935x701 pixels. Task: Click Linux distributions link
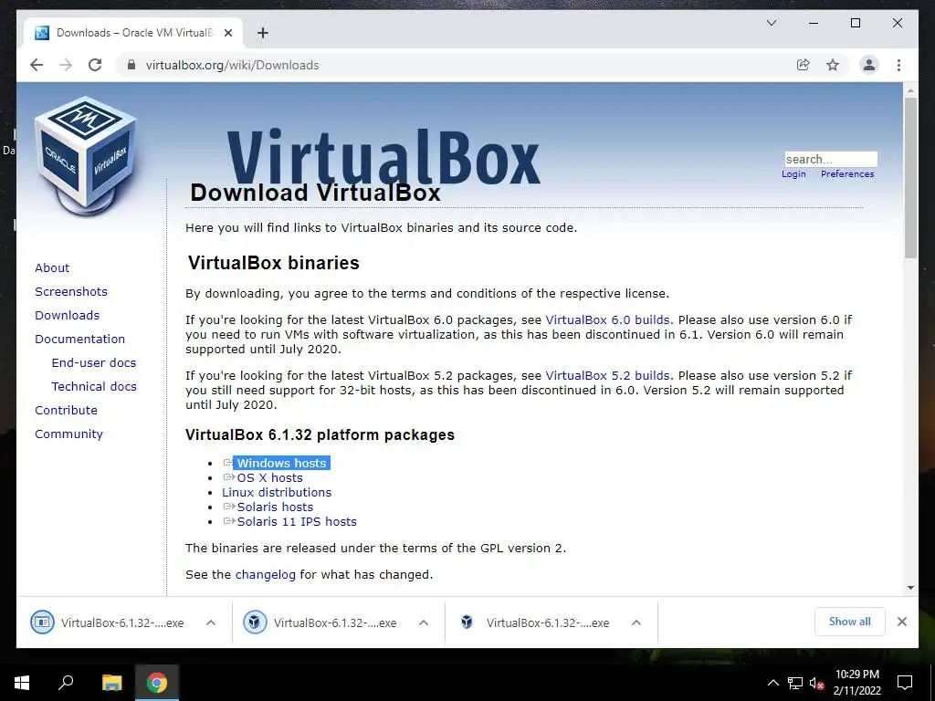tap(277, 492)
